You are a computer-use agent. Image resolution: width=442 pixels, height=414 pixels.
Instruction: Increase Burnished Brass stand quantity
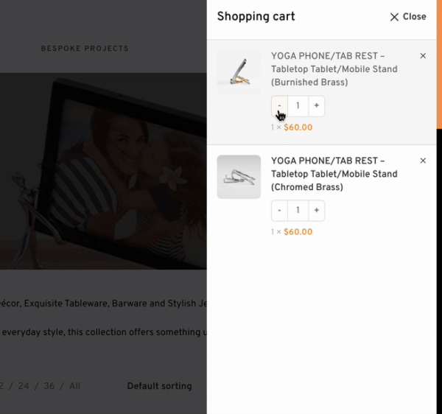point(316,106)
